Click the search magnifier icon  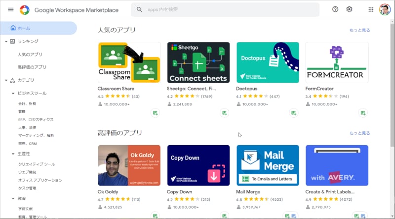(x=139, y=9)
